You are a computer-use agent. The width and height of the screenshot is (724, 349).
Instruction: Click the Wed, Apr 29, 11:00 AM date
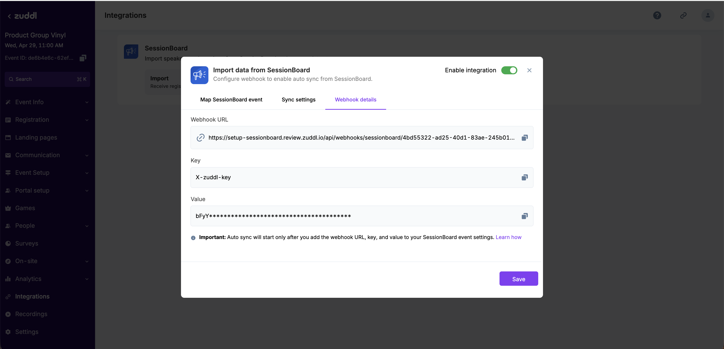34,45
